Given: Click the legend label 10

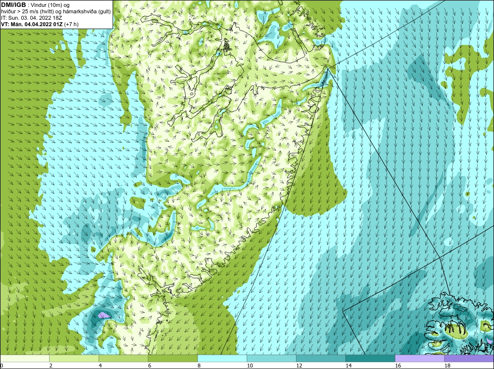Looking at the screenshot, I should click(x=249, y=366).
